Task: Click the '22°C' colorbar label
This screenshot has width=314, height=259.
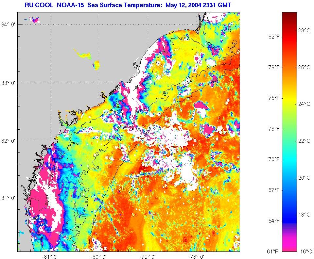Action: point(304,141)
